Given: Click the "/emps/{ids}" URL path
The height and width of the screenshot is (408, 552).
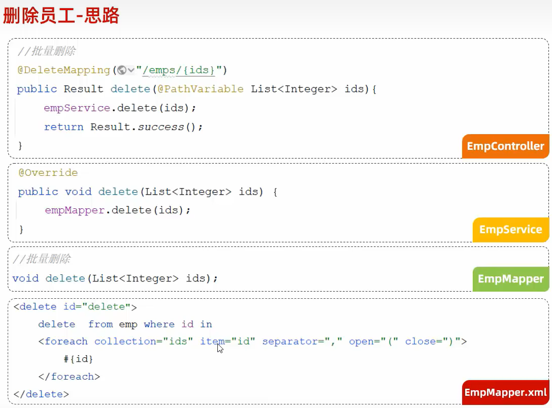Looking at the screenshot, I should (x=178, y=70).
